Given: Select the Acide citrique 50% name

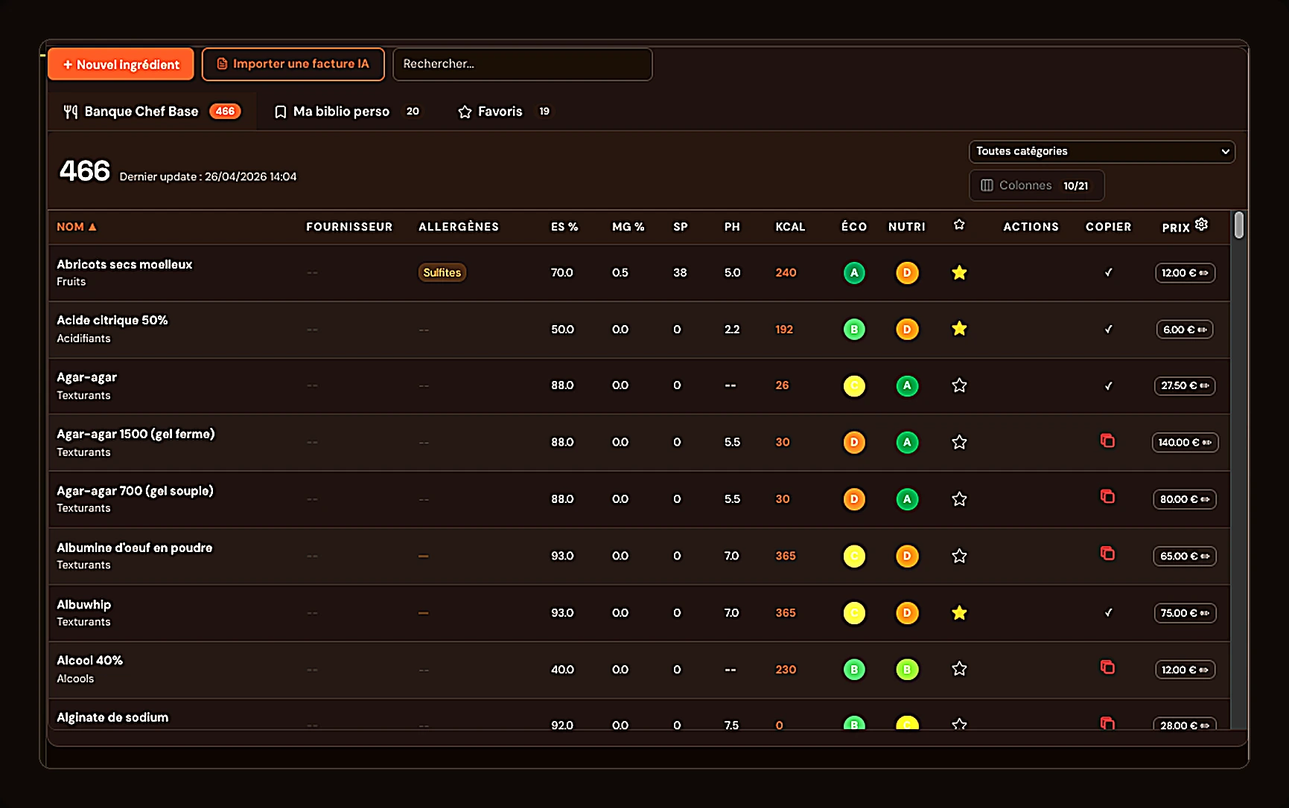Looking at the screenshot, I should click(112, 321).
